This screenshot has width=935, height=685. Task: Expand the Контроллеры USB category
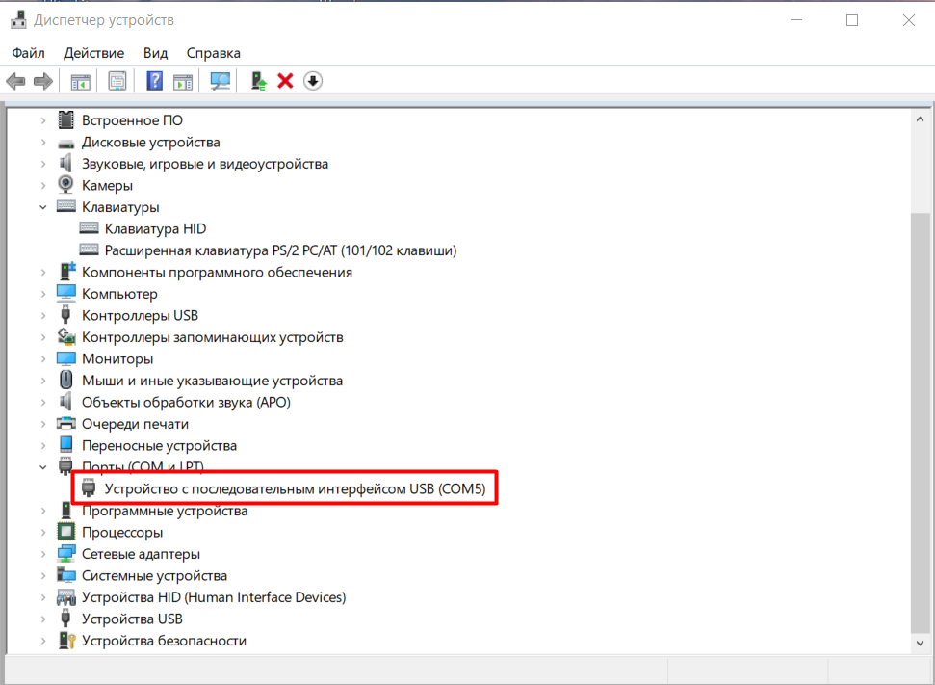[43, 315]
